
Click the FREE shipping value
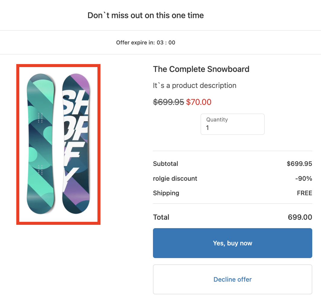pyautogui.click(x=304, y=193)
